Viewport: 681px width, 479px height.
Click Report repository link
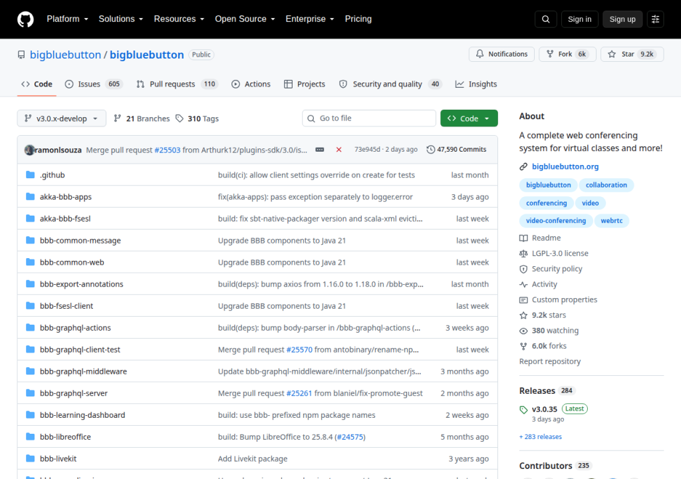point(550,361)
